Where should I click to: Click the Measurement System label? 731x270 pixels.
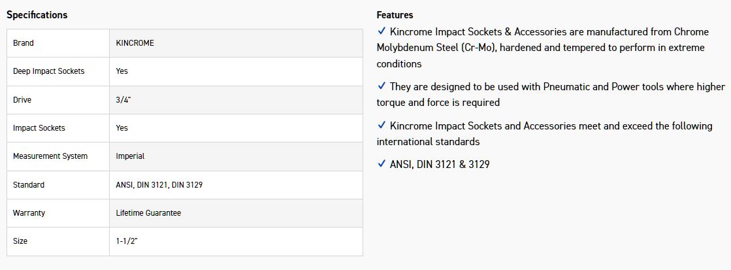50,156
